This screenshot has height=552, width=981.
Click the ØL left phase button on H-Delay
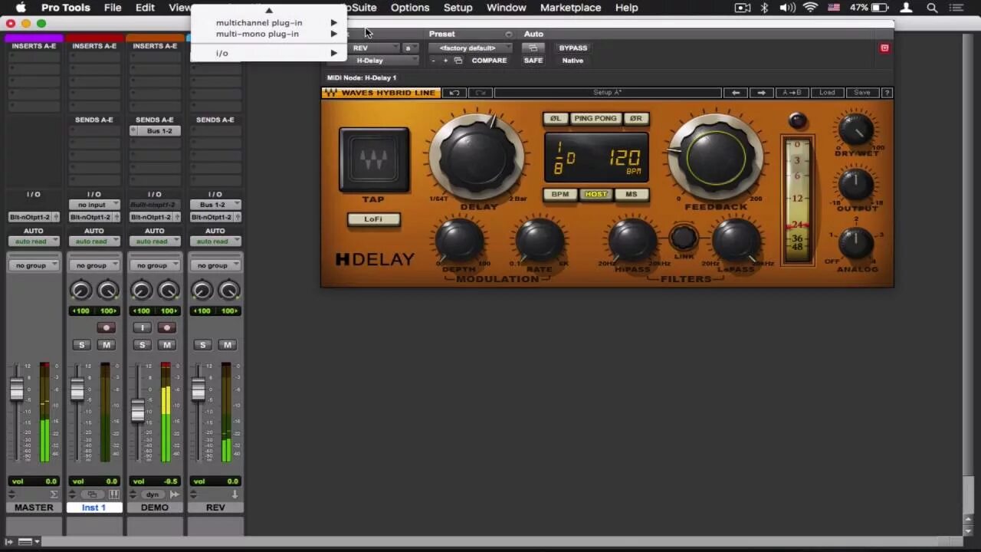click(x=555, y=118)
